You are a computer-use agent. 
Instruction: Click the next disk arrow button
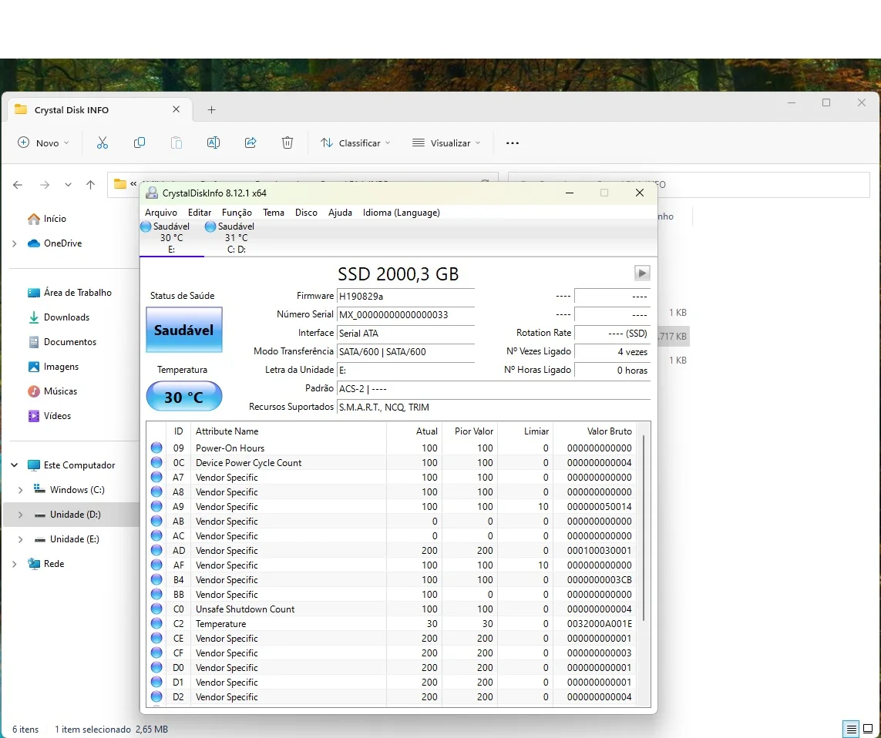click(642, 273)
